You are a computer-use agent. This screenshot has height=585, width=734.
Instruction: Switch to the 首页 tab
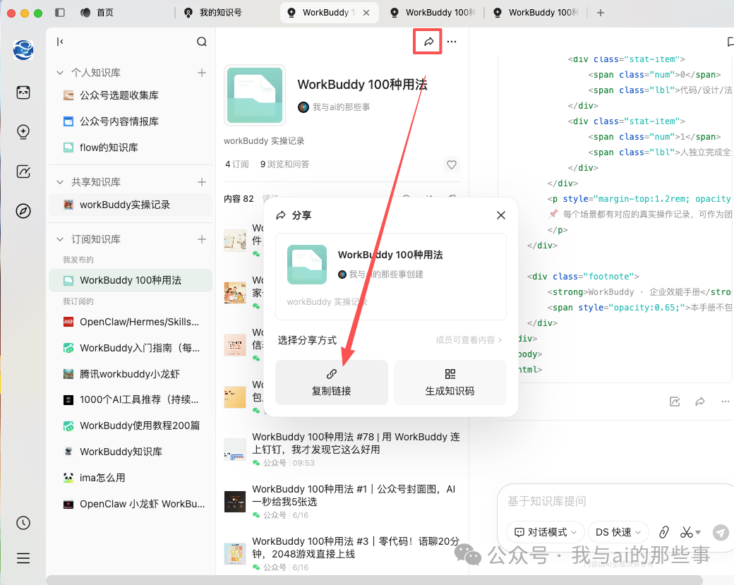point(97,13)
